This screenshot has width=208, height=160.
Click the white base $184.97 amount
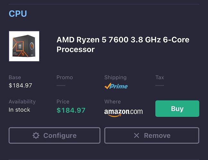tap(20, 85)
